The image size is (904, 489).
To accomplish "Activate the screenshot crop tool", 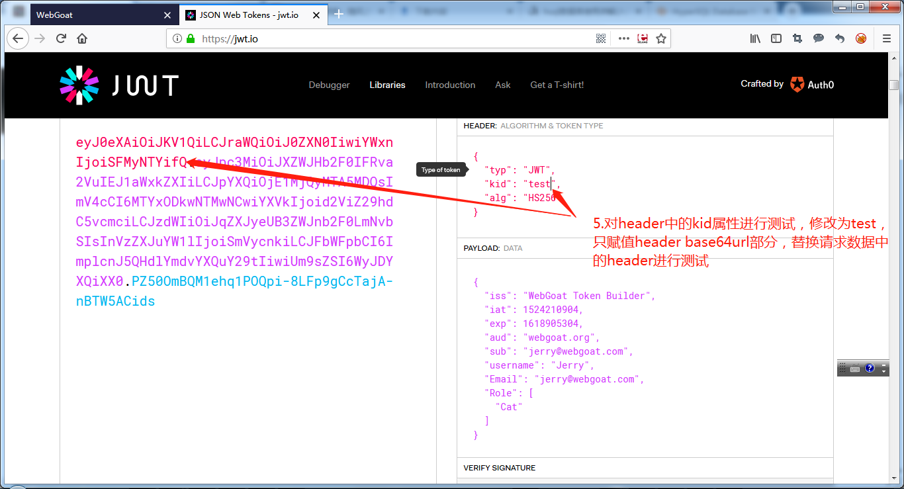I will pos(797,38).
